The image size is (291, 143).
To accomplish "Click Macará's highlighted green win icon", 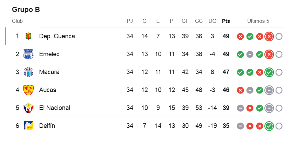I will 269,72.
